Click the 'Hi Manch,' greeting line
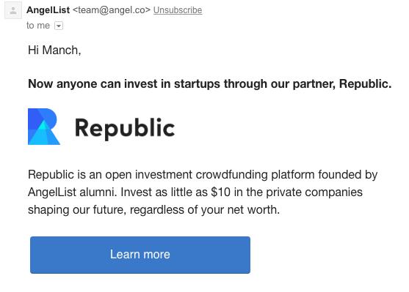 tap(54, 50)
